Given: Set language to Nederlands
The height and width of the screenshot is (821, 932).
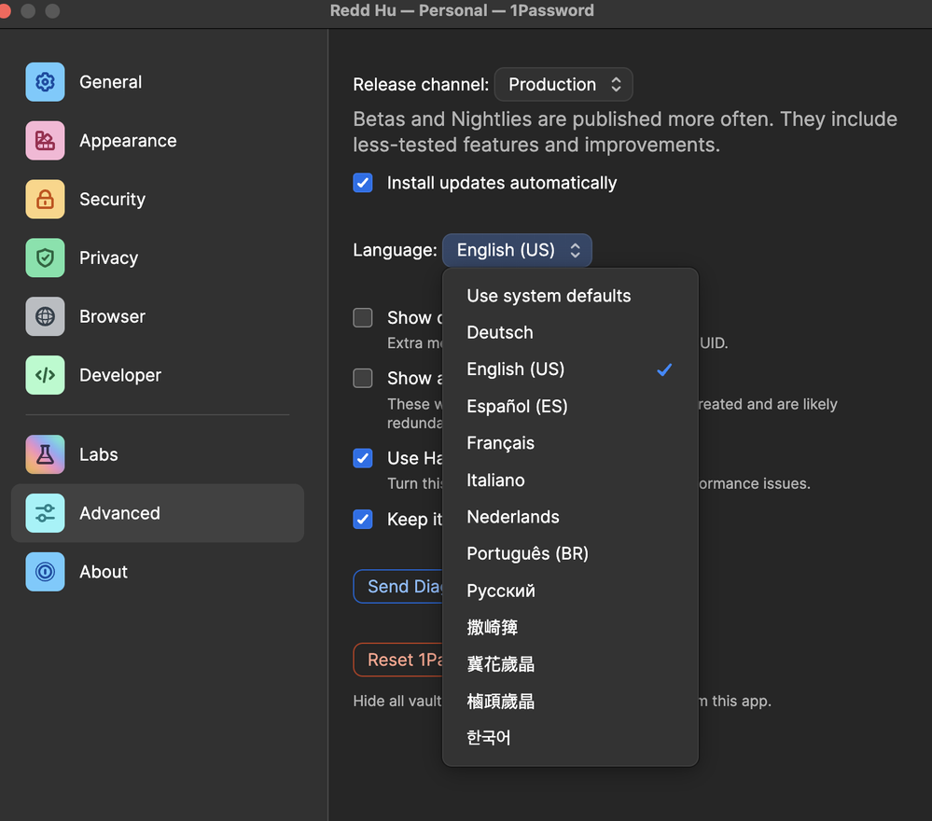Looking at the screenshot, I should [571, 517].
